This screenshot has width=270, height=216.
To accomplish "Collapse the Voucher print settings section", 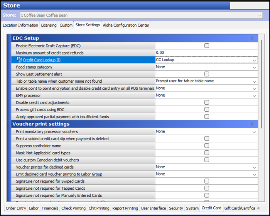I will click(x=252, y=124).
